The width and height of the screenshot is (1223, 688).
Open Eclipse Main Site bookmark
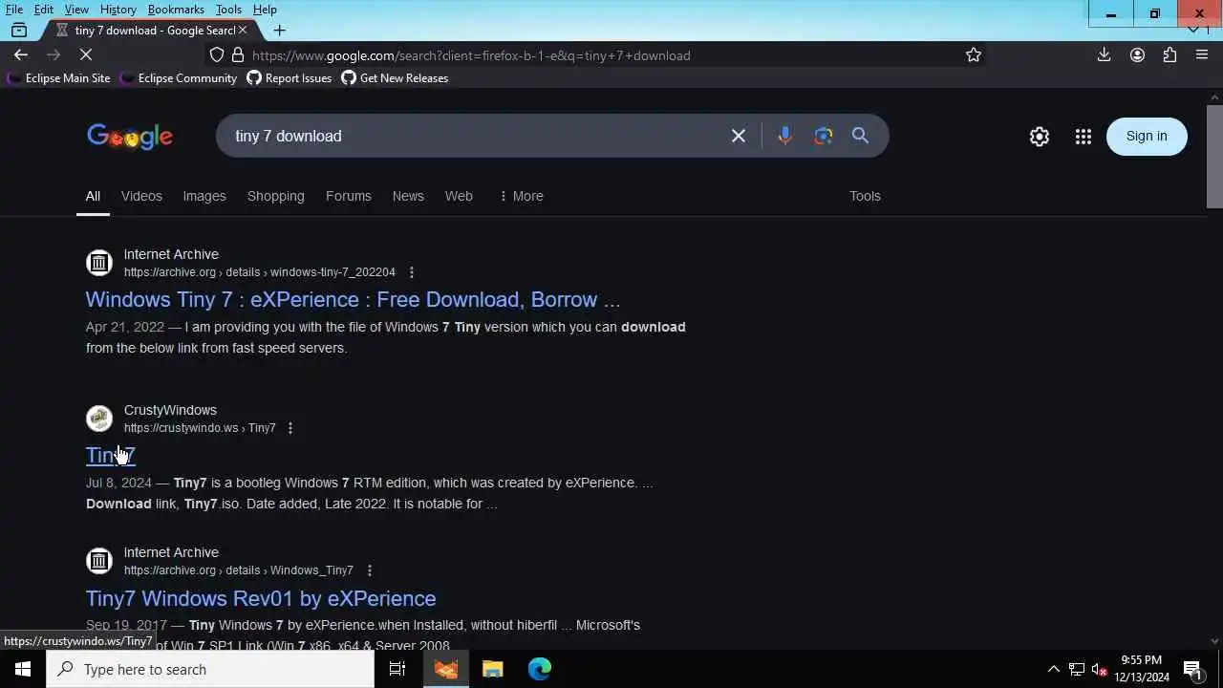click(x=59, y=78)
